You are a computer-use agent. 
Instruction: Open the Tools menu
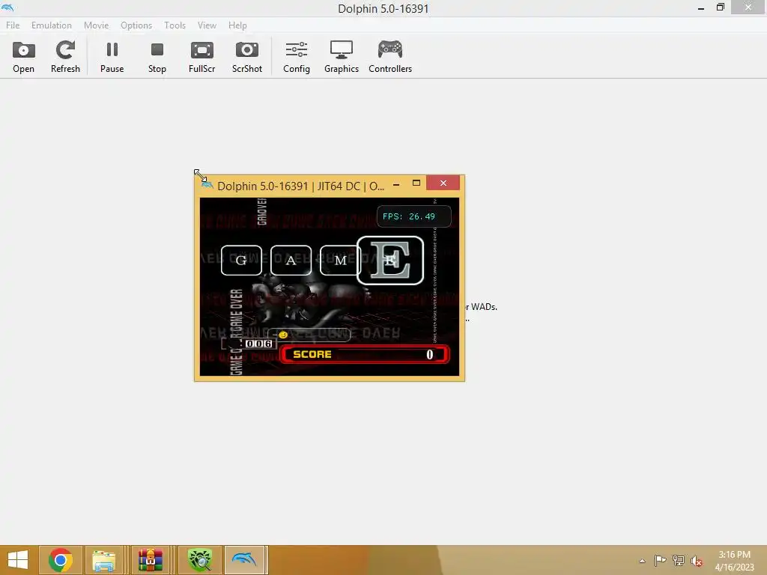tap(175, 25)
